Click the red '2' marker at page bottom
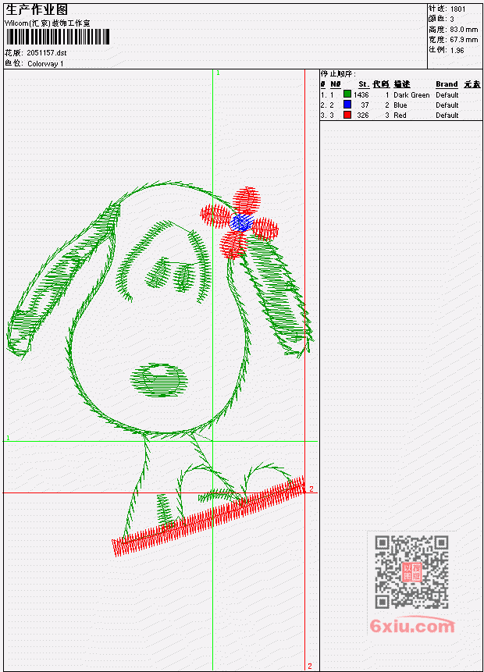Image resolution: width=484 pixels, height=672 pixels. coord(309,666)
